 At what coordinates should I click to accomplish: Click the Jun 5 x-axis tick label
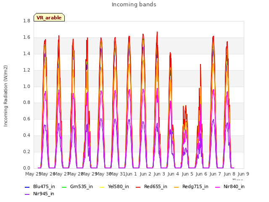click(187, 174)
